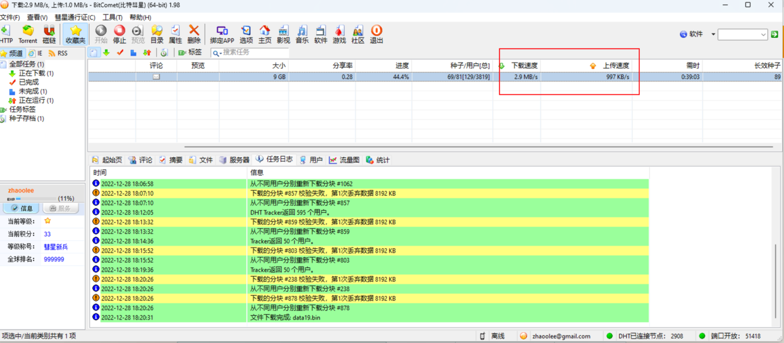Screen dimensions: 784x343
Task: Open the 音乐 music icon
Action: click(302, 34)
